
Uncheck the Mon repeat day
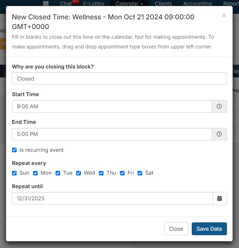tap(36, 173)
